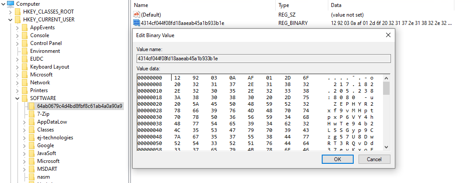
Task: Click the 00000018 offset row label
Action: 150,97
